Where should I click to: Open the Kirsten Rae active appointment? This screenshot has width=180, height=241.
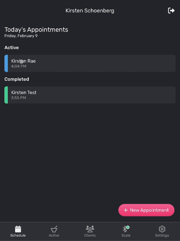click(90, 63)
